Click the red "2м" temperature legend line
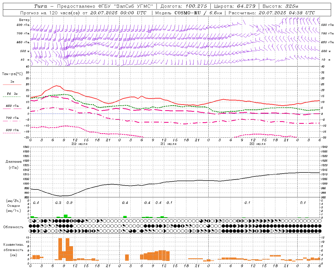This screenshot has width=335, height=268. [12, 85]
